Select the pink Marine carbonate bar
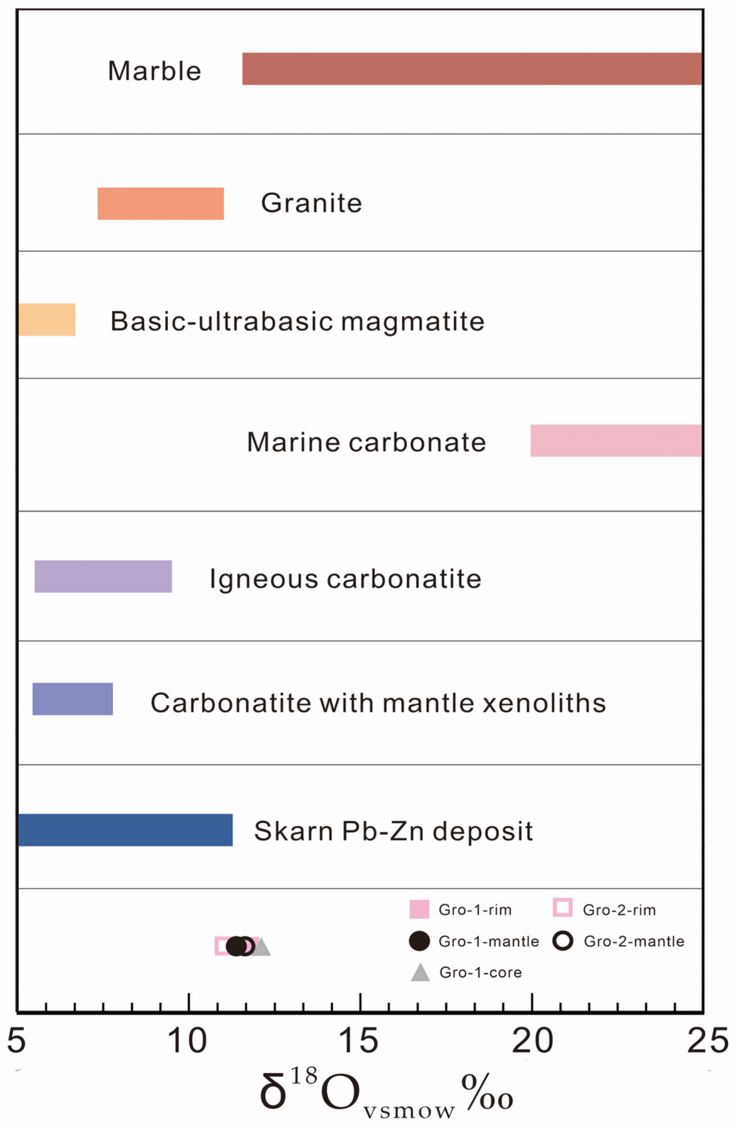The image size is (737, 1128). pos(615,440)
